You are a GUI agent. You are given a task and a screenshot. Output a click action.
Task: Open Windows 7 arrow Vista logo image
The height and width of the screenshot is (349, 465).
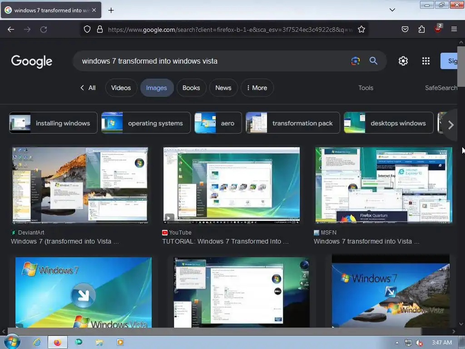84,292
